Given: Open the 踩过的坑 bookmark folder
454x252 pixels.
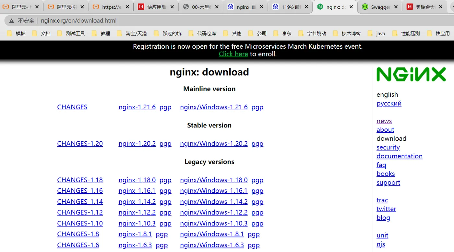Looking at the screenshot, I should click(x=168, y=33).
